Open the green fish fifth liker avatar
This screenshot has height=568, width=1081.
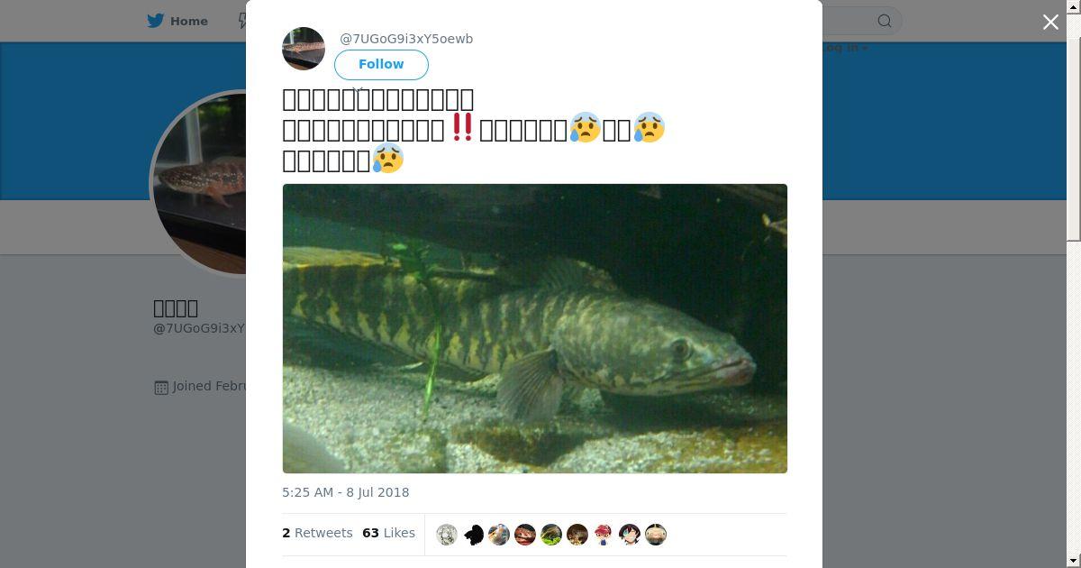tap(551, 535)
